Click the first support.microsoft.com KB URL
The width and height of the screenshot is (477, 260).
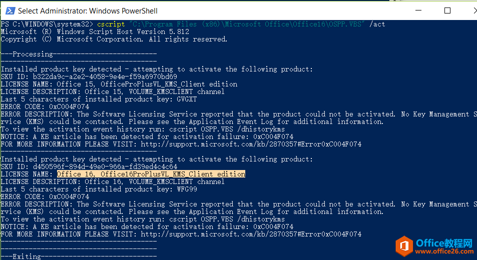coord(251,144)
